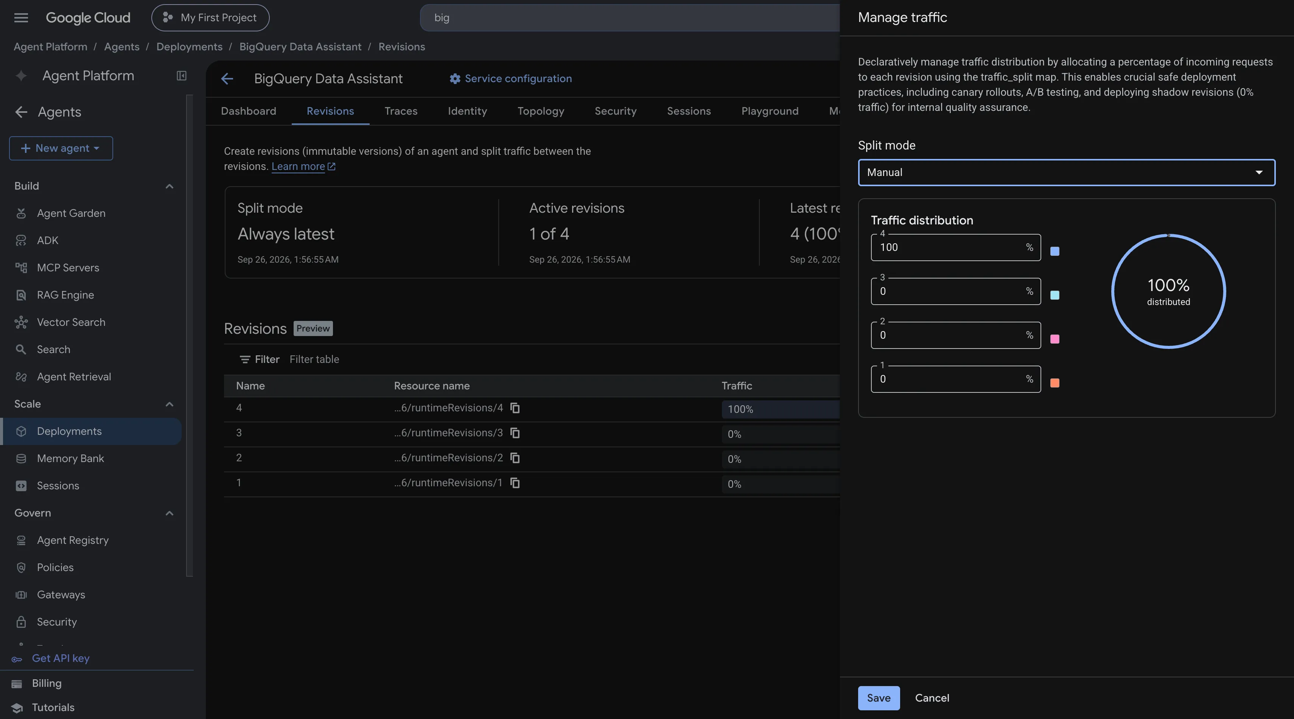1294x719 pixels.
Task: Open the My First Project selector
Action: pyautogui.click(x=210, y=18)
